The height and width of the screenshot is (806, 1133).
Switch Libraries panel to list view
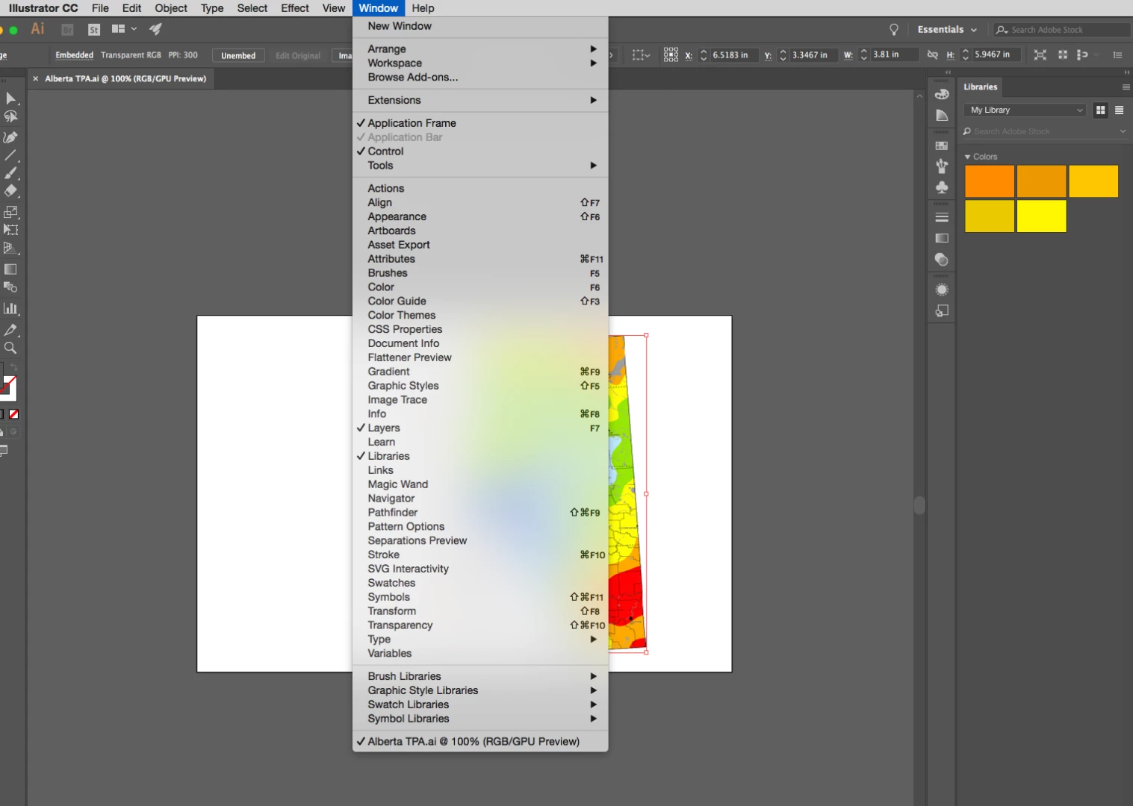click(x=1119, y=110)
